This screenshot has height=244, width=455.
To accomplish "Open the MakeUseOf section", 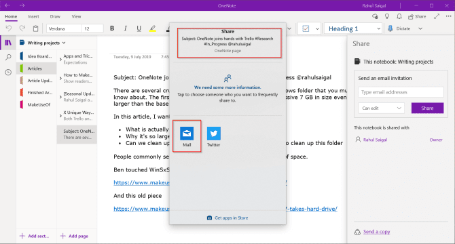I will (x=36, y=104).
